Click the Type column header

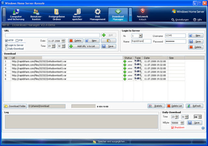pos(138,58)
